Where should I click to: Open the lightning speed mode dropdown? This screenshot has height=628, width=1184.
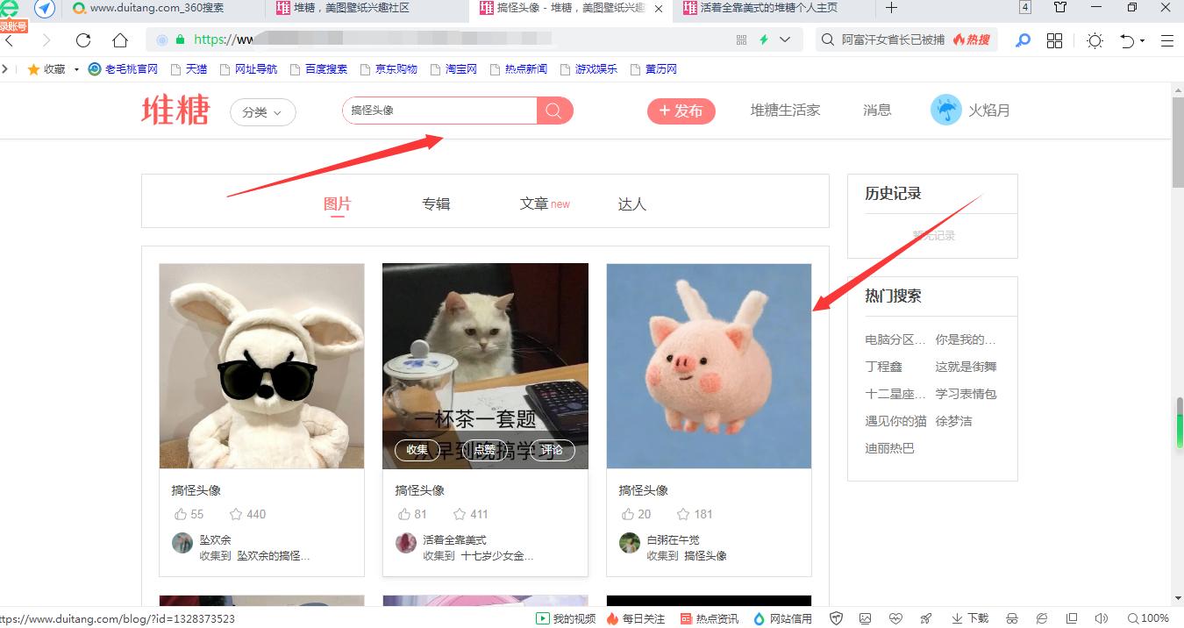pos(772,39)
